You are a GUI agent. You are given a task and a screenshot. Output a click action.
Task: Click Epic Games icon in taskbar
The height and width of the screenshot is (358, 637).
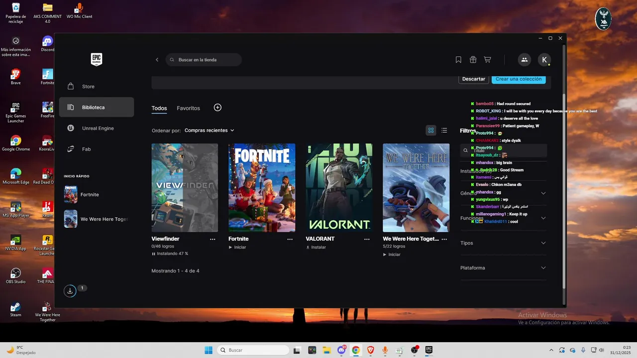[x=428, y=350]
